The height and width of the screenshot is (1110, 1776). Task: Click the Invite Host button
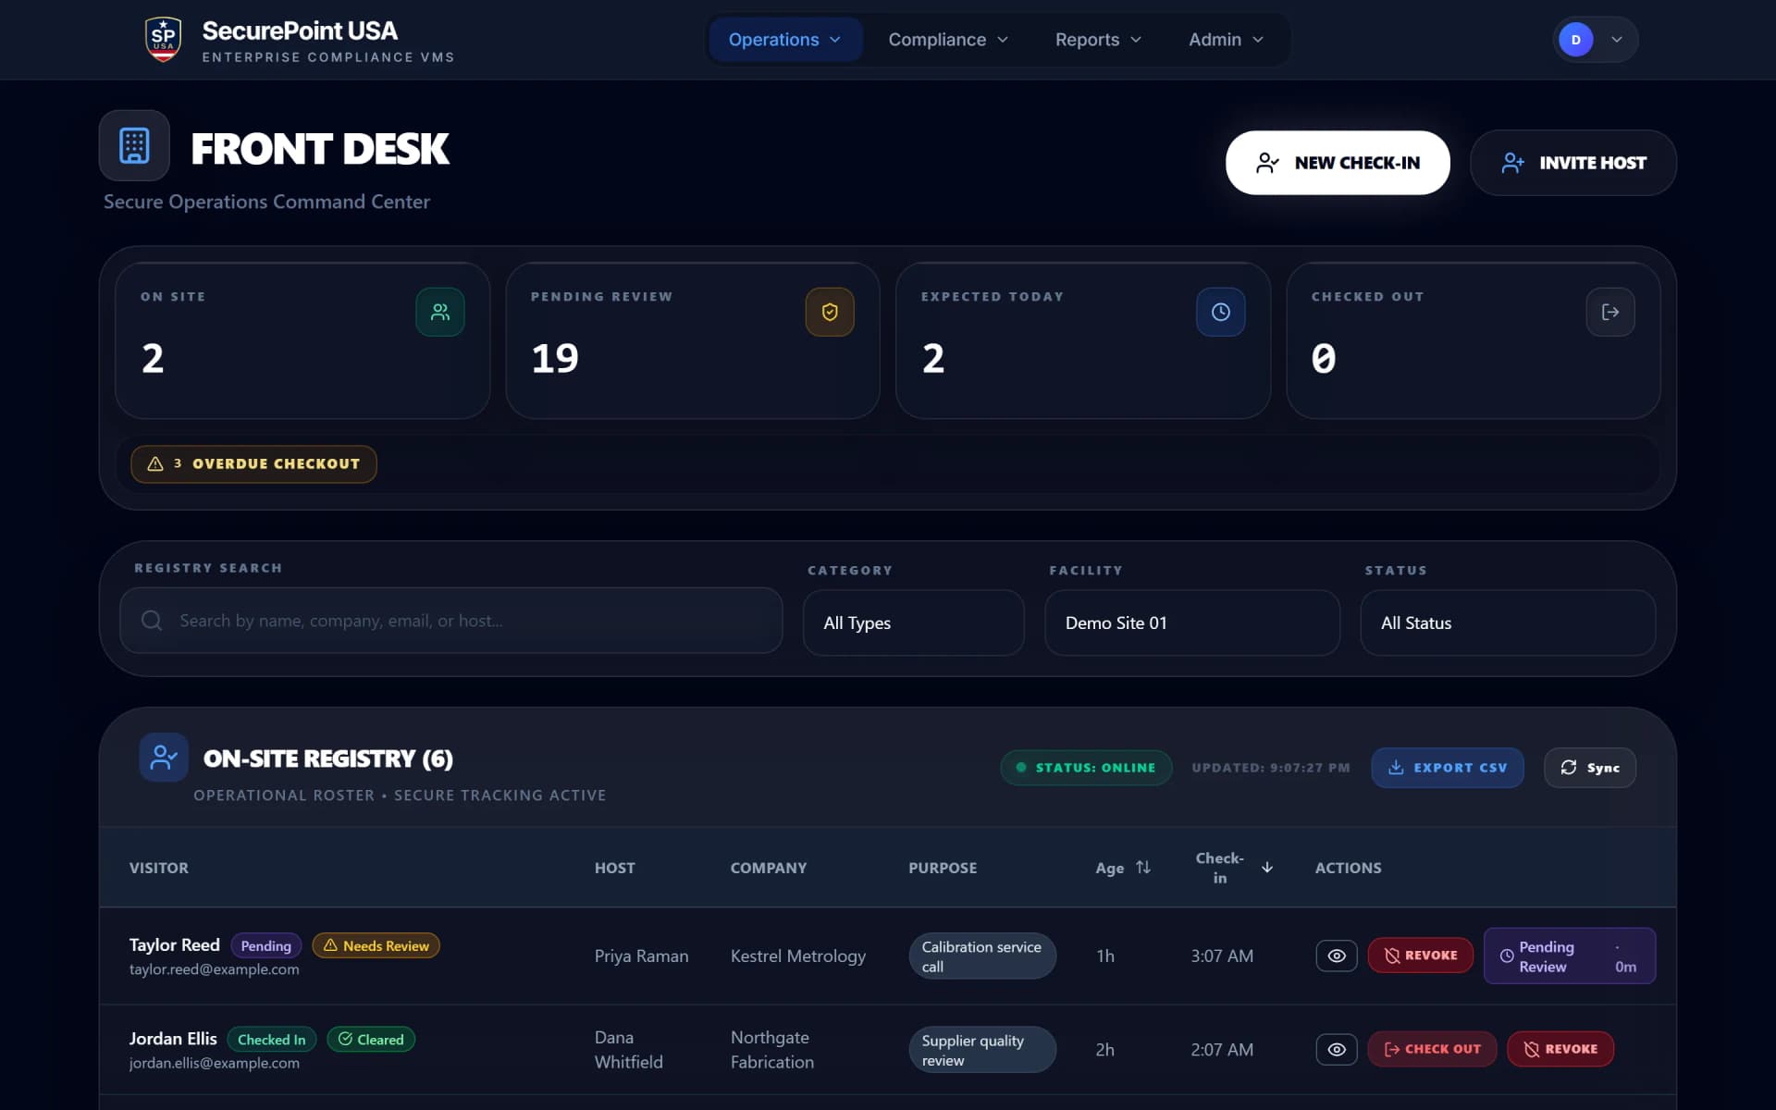pyautogui.click(x=1573, y=163)
